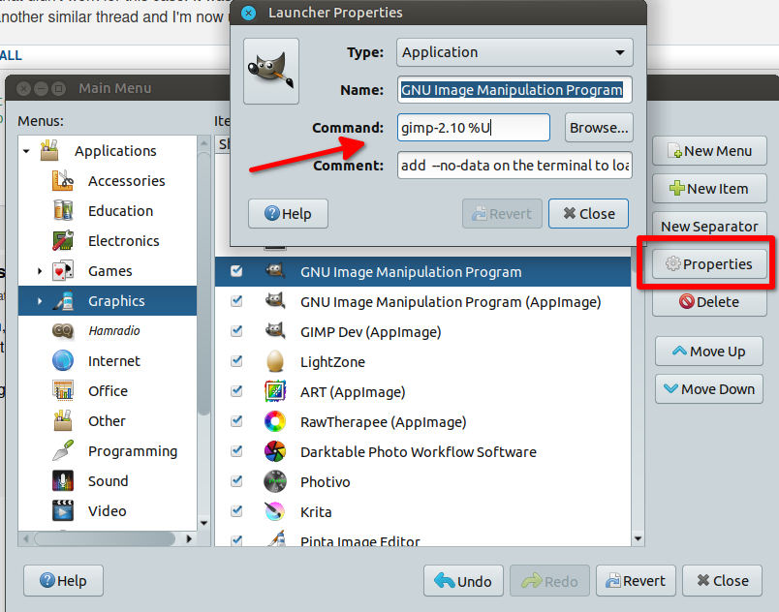Image resolution: width=779 pixels, height=612 pixels.
Task: Select the Internet globe icon
Action: [63, 361]
